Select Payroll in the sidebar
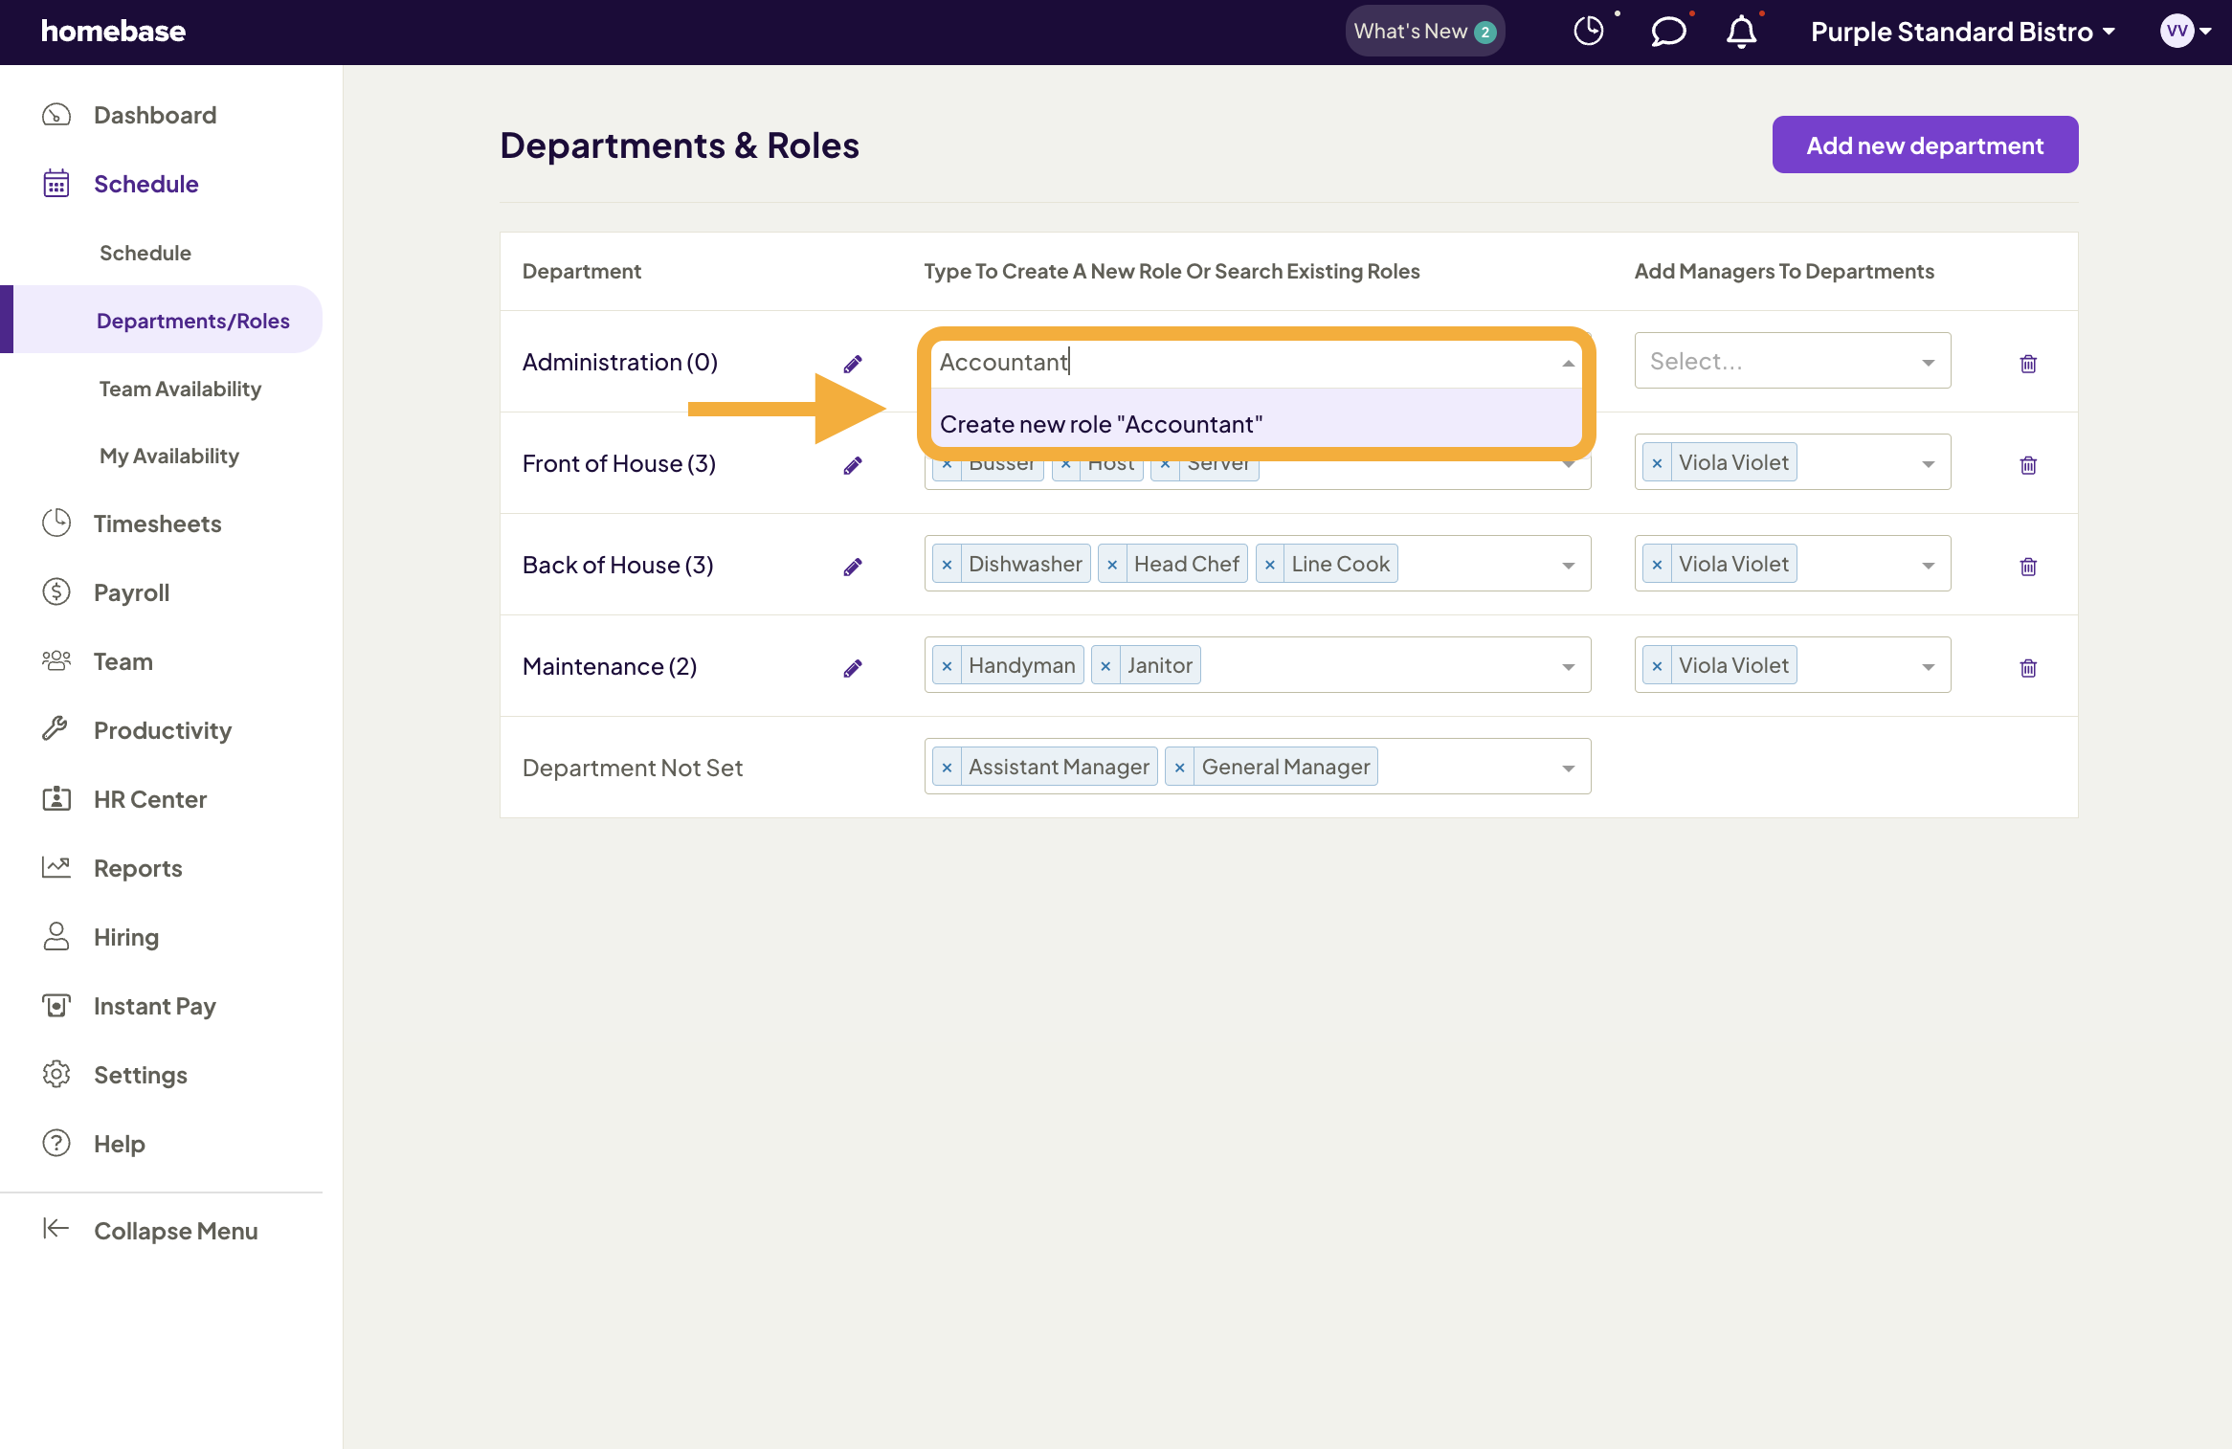 (131, 592)
